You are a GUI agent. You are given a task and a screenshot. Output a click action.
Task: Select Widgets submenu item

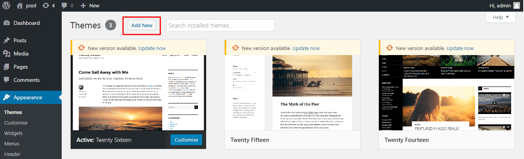click(x=14, y=133)
